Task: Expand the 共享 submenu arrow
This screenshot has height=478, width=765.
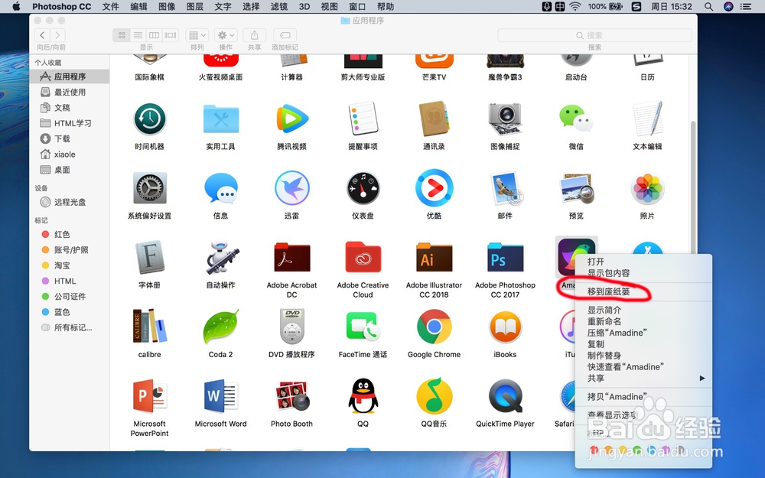Action: tap(702, 378)
